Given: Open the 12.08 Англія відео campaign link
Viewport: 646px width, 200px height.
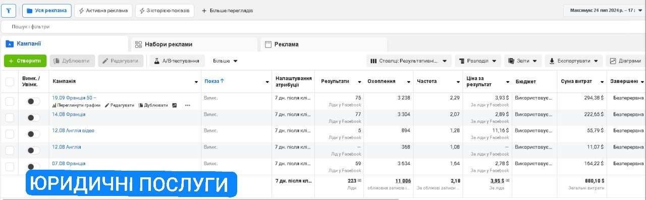Looking at the screenshot, I should point(73,130).
